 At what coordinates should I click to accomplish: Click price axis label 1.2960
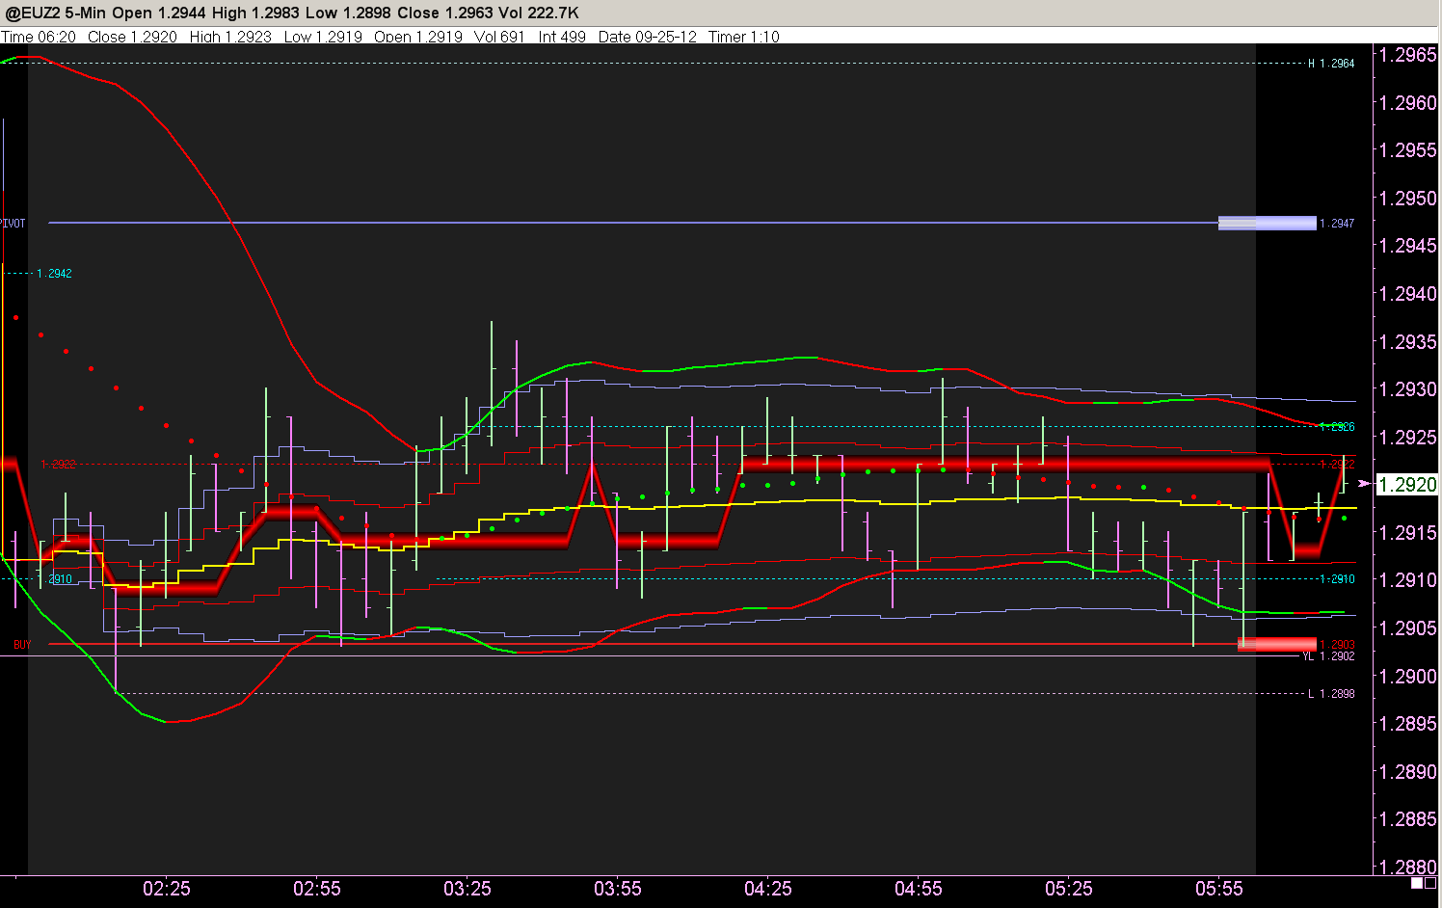(x=1408, y=102)
